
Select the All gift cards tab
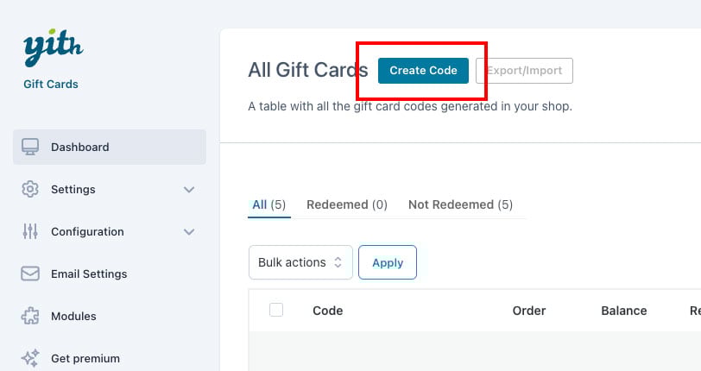click(268, 204)
